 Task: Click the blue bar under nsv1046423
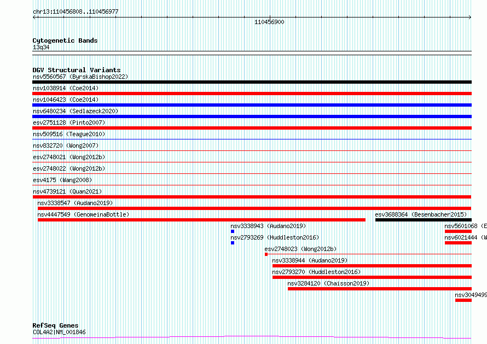coord(252,105)
